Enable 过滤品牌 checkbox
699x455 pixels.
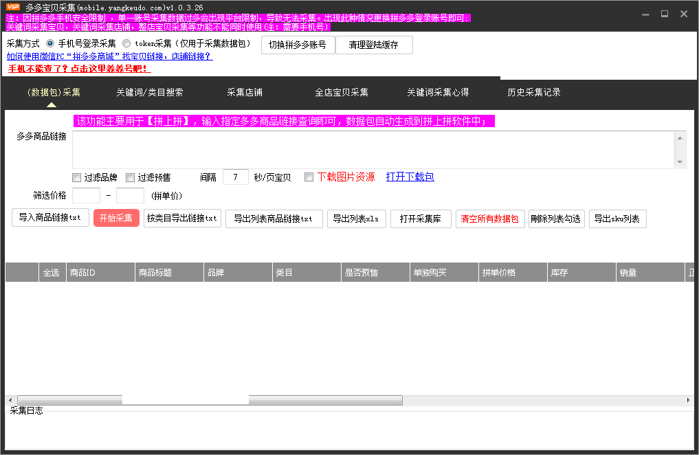click(x=77, y=177)
